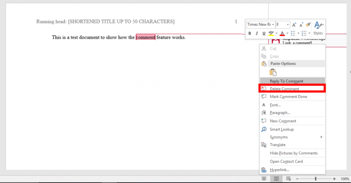Open the Paragraph... dialog entry

point(292,113)
